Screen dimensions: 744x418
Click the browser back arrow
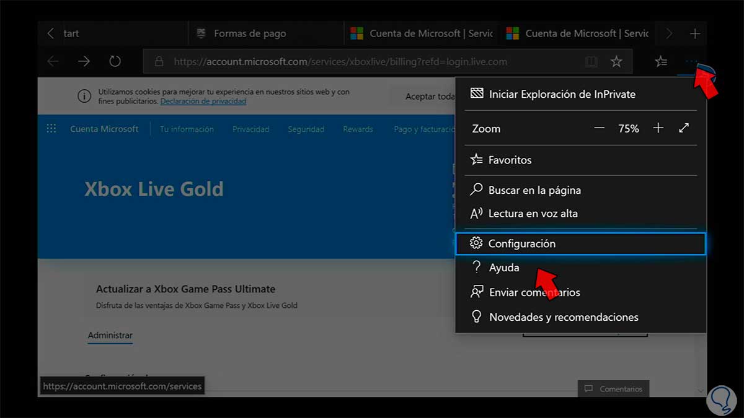point(53,61)
